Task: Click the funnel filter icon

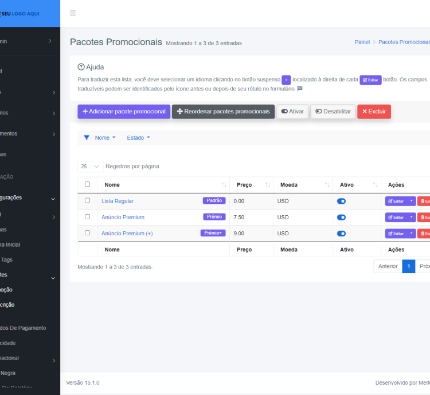Action: (x=87, y=138)
